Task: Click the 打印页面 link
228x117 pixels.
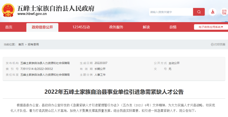Action: click(220, 44)
